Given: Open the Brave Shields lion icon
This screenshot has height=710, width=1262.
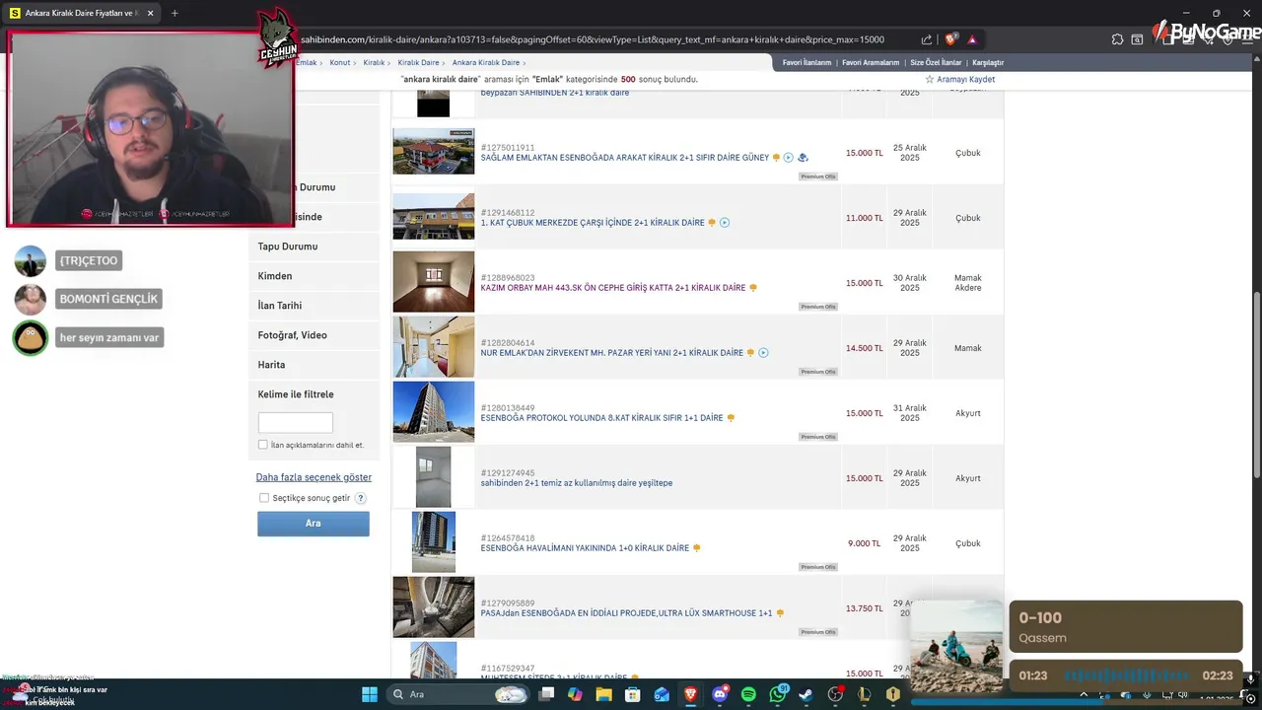Looking at the screenshot, I should [x=950, y=39].
